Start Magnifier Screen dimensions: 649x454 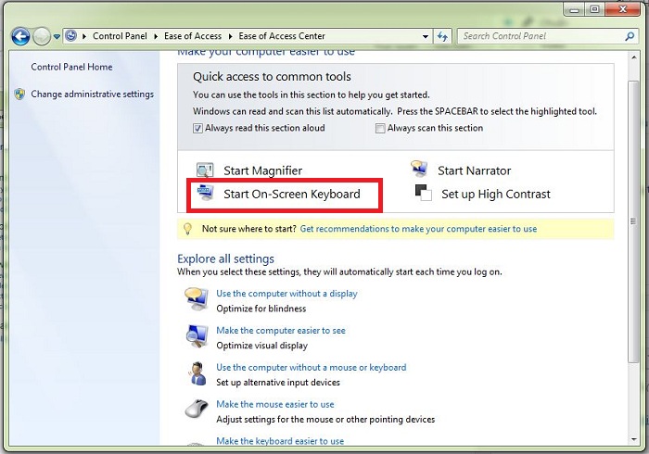click(263, 170)
